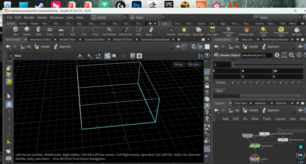Open the Persp viewport dropdown
Image resolution: width=306 pixels, height=164 pixels.
click(x=179, y=64)
